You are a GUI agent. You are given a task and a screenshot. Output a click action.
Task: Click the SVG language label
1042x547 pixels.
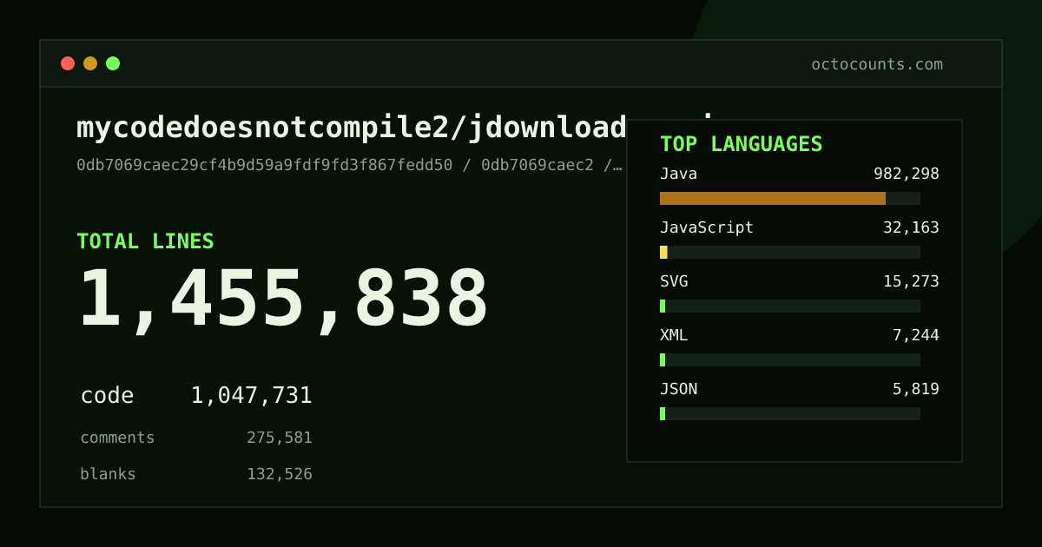click(x=674, y=281)
